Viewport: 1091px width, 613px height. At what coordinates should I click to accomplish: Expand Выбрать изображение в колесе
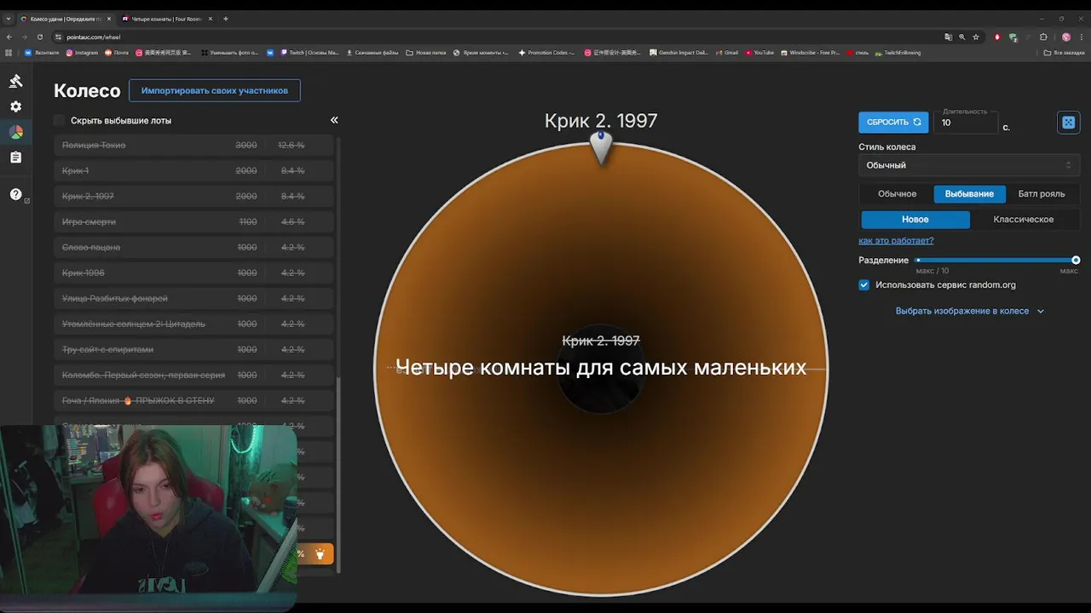(x=969, y=311)
